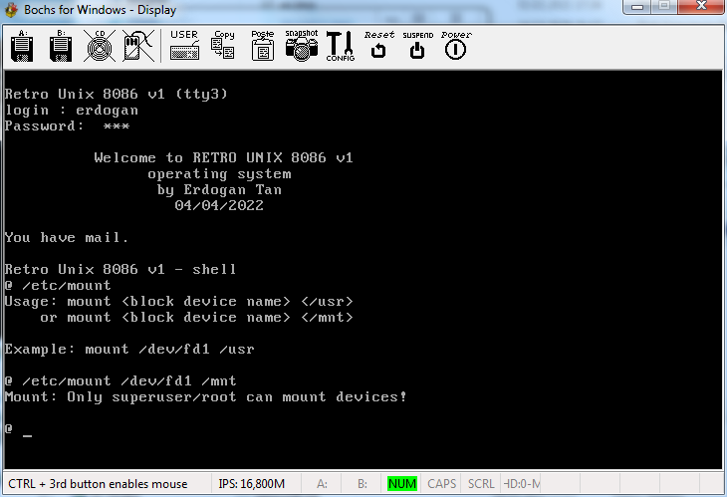Screen dimensions: 727x497
Task: Click the Suspend button
Action: (417, 46)
